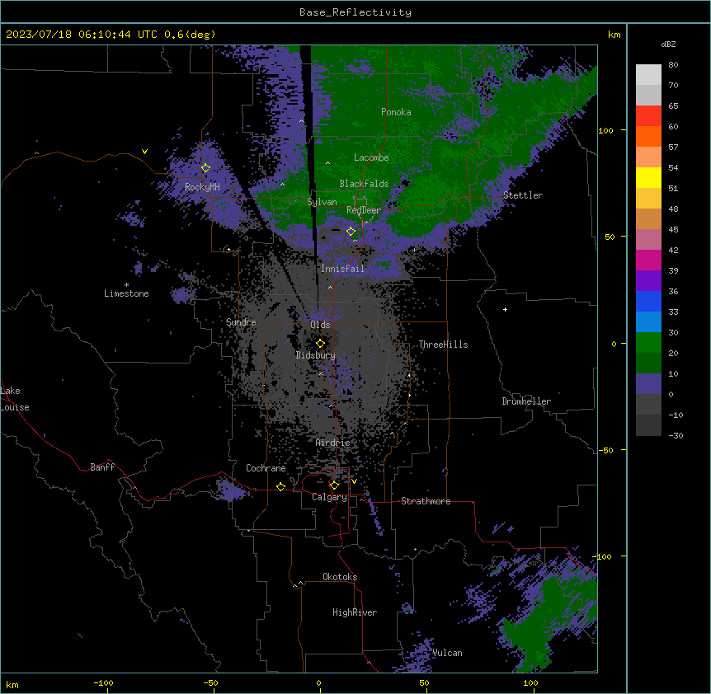Viewport: 711px width, 694px height.
Task: Select the light gray 70-80 dBZ legend swatch
Action: click(648, 75)
